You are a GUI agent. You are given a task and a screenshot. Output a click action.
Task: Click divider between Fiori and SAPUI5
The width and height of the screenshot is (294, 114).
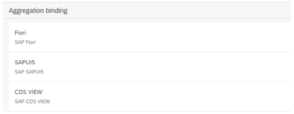tap(149, 52)
